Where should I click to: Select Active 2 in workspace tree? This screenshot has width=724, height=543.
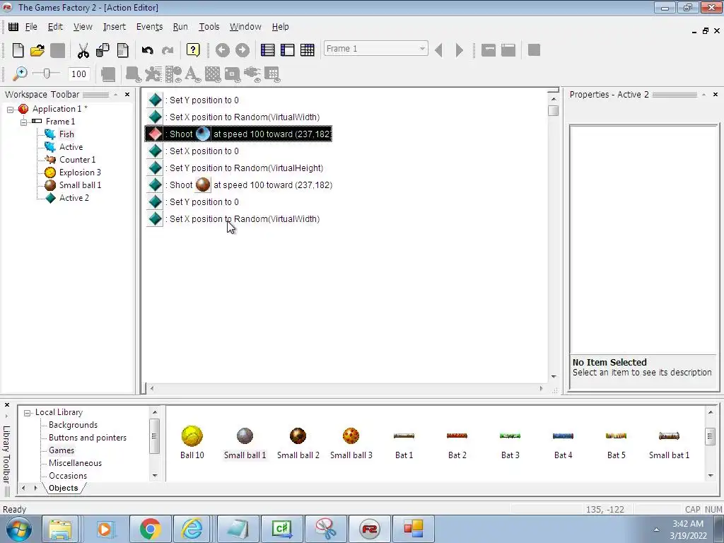(x=74, y=198)
